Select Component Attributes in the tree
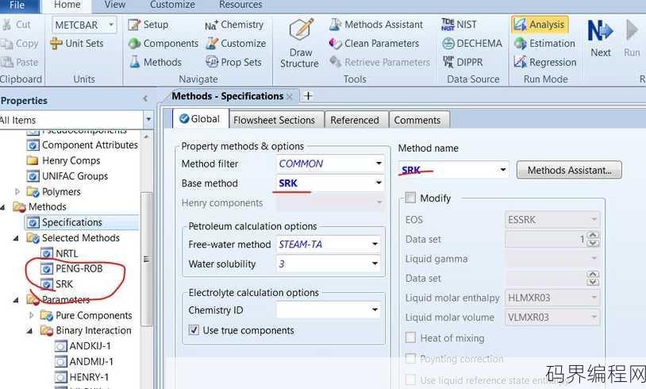Image resolution: width=646 pixels, height=389 pixels. [83, 145]
